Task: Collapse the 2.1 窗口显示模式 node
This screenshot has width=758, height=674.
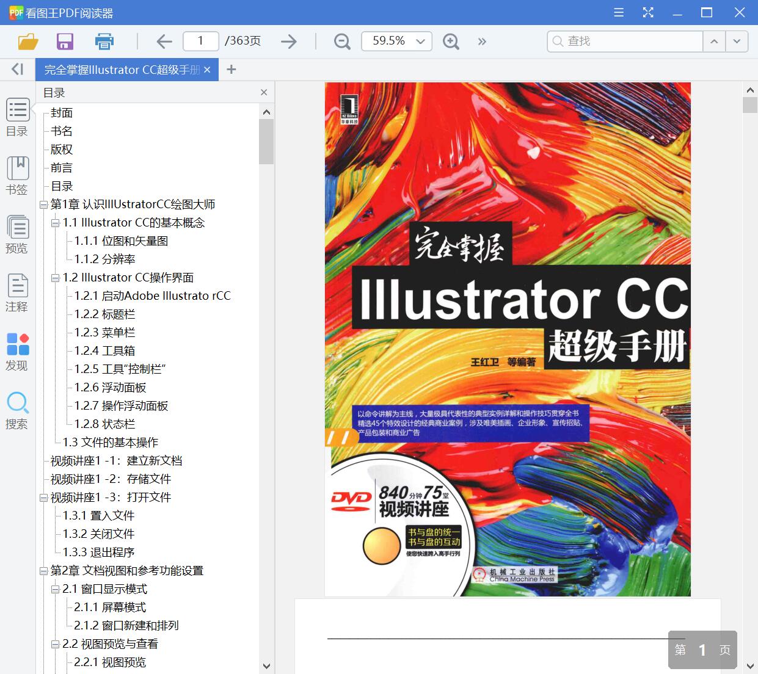Action: pyautogui.click(x=56, y=590)
